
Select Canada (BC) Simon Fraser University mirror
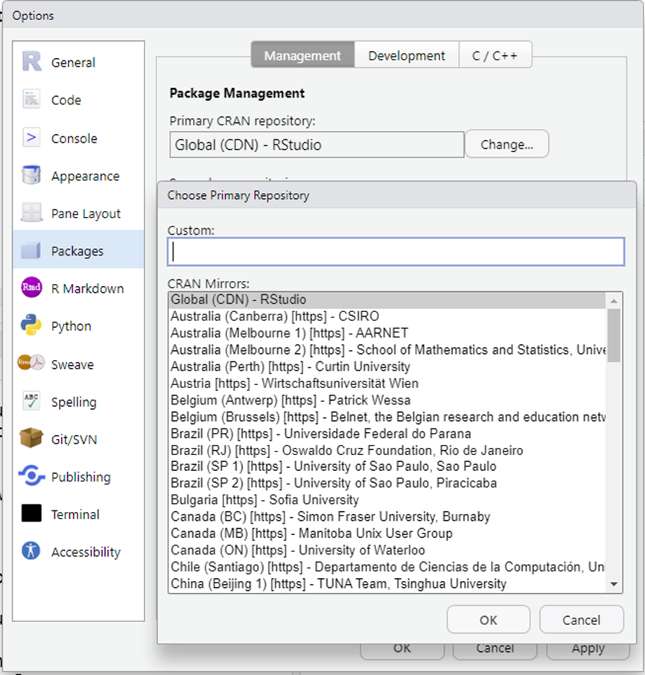tap(387, 516)
